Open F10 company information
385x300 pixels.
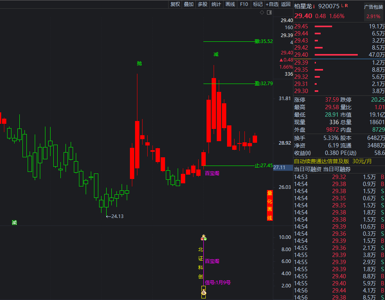[x=244, y=4]
